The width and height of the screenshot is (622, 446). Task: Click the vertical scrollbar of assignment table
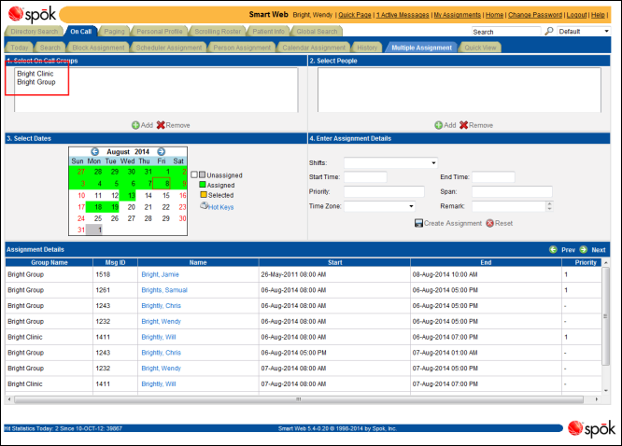pyautogui.click(x=605, y=316)
